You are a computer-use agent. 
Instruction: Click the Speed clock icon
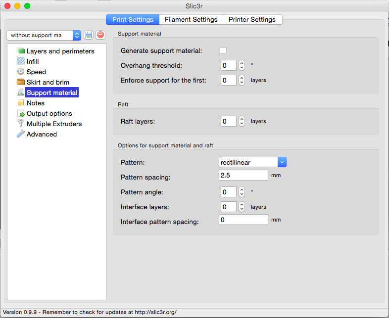click(x=21, y=72)
